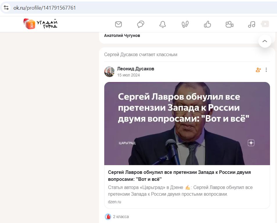This screenshot has width=277, height=223.
Task: Open the article headline about Сергей Лавров
Action: coord(179,176)
